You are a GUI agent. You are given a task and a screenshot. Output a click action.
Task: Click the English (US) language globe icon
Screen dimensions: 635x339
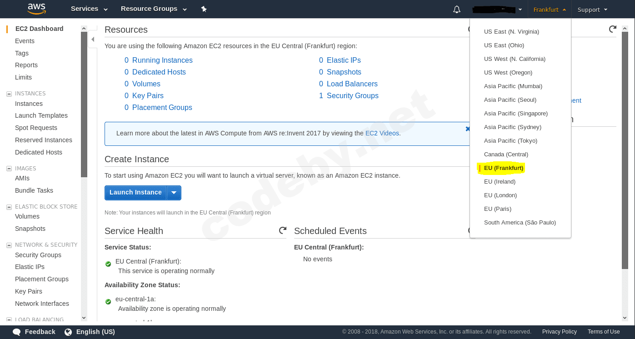click(x=68, y=332)
